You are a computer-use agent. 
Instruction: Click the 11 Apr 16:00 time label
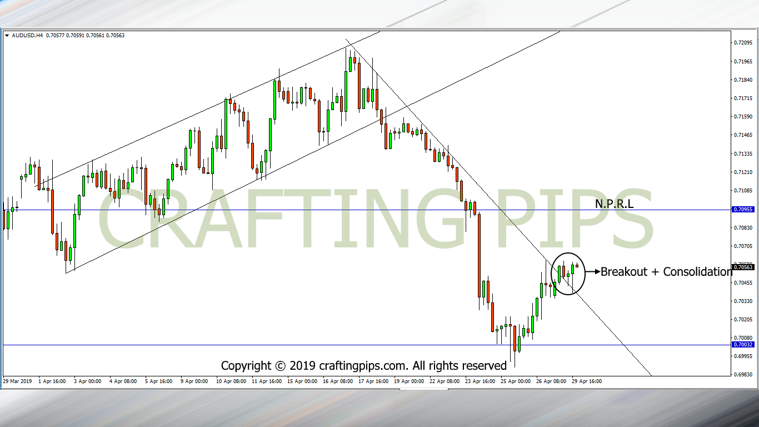click(267, 381)
